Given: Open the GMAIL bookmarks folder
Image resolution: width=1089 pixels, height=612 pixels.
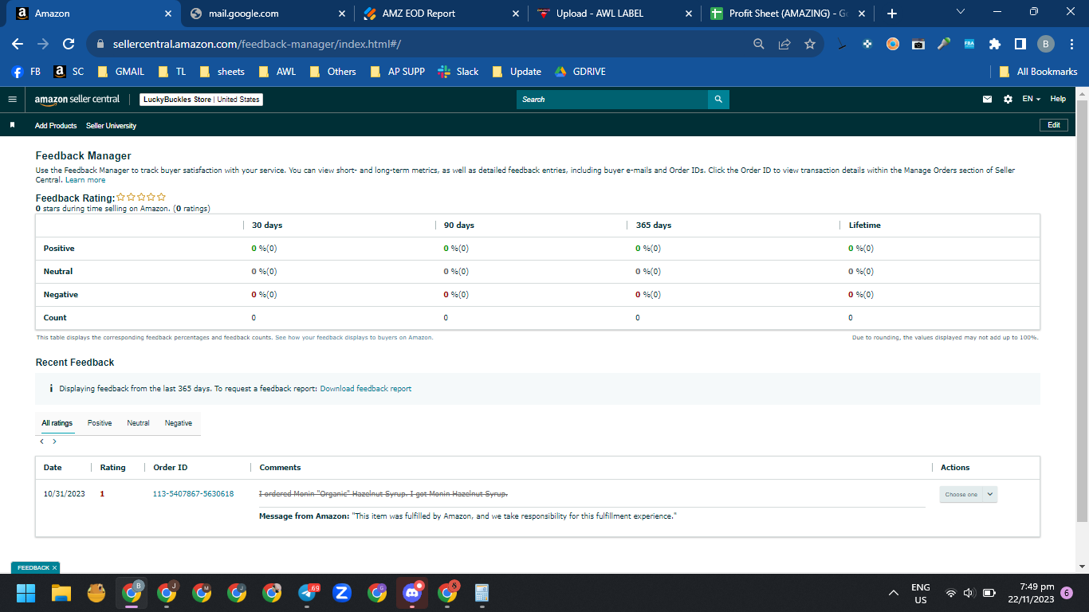Looking at the screenshot, I should tap(120, 72).
